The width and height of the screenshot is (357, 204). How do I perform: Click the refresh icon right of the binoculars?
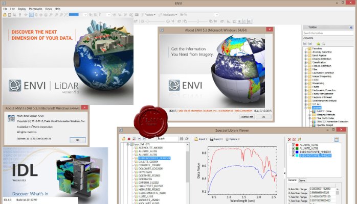[x=187, y=138]
